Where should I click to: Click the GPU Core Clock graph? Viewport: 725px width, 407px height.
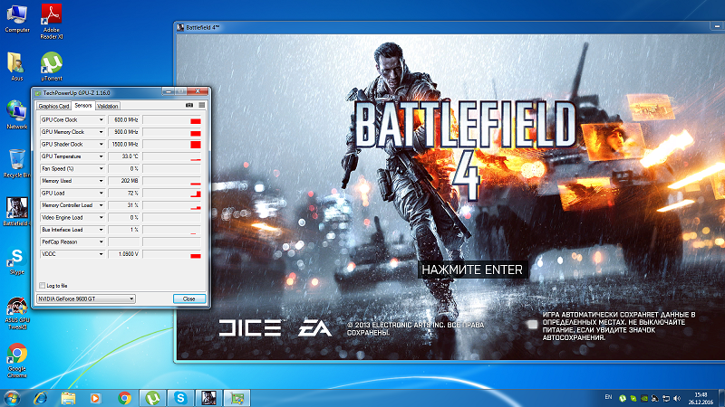(x=171, y=120)
